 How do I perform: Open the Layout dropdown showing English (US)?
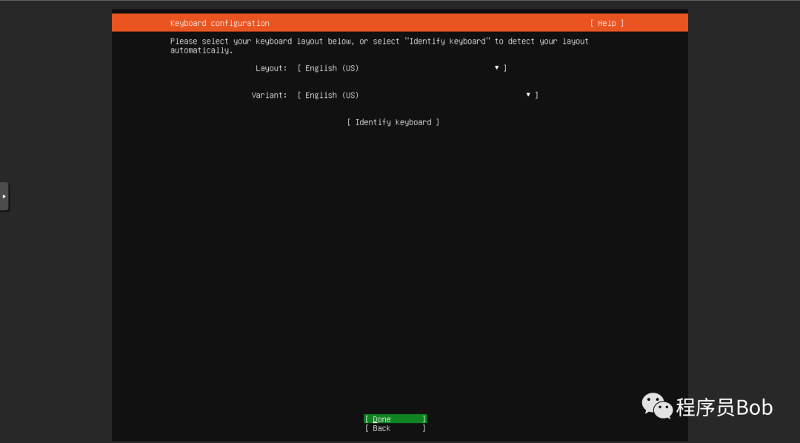pos(402,68)
